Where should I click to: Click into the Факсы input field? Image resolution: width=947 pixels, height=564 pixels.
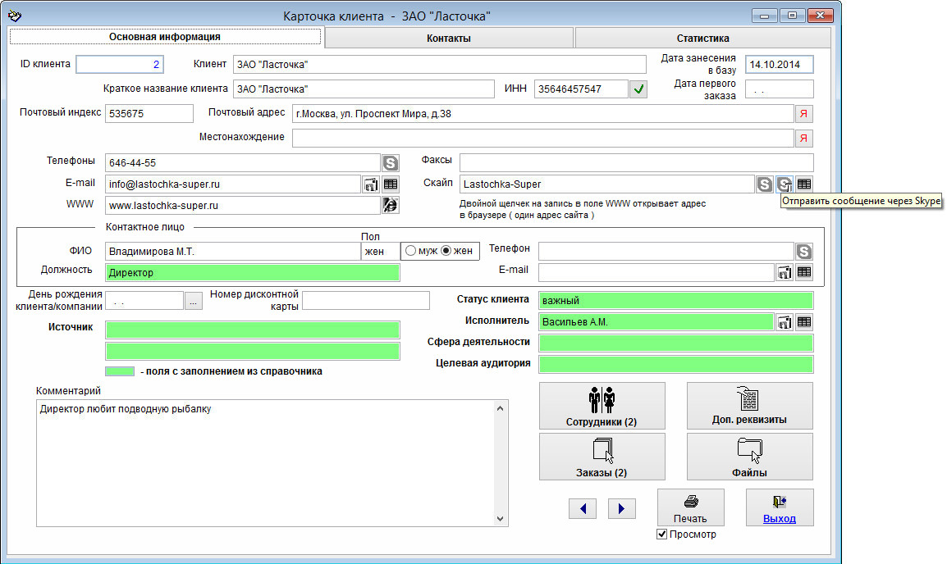click(636, 162)
